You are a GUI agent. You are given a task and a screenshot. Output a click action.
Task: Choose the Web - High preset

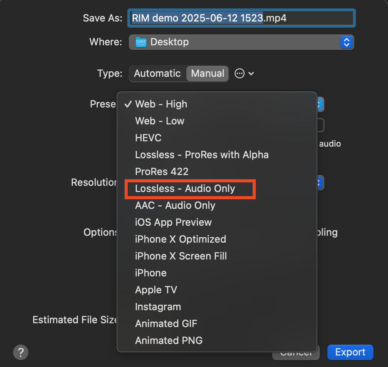point(161,104)
